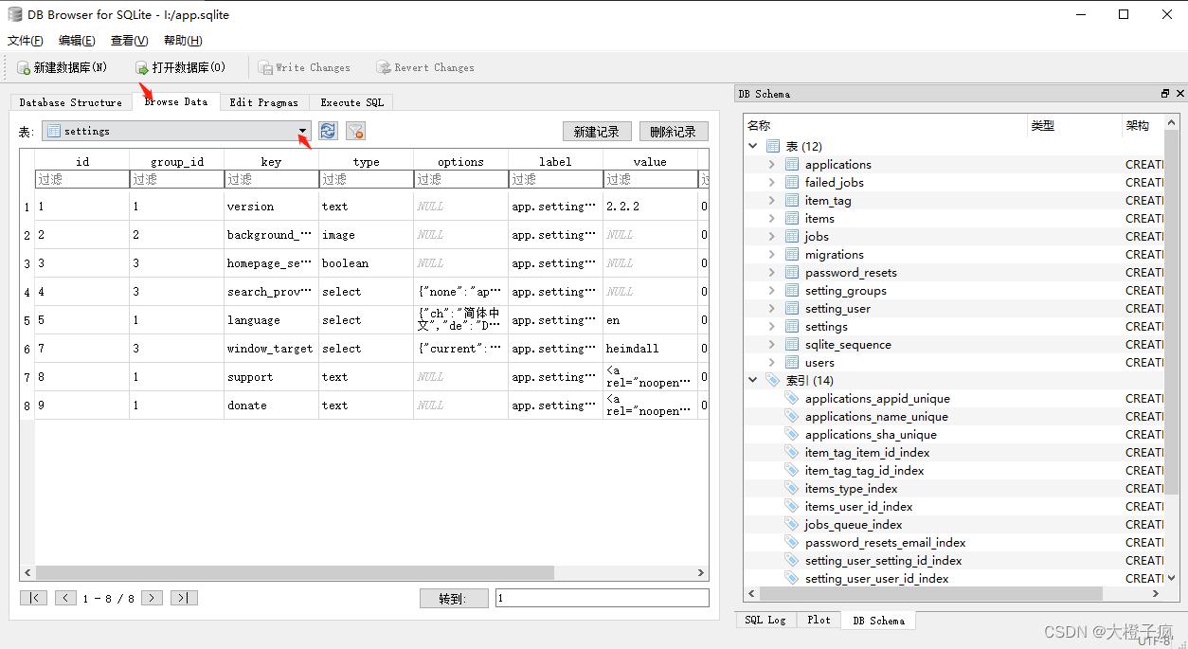The width and height of the screenshot is (1188, 649).
Task: Switch to the Execute SQL tab
Action: 351,102
